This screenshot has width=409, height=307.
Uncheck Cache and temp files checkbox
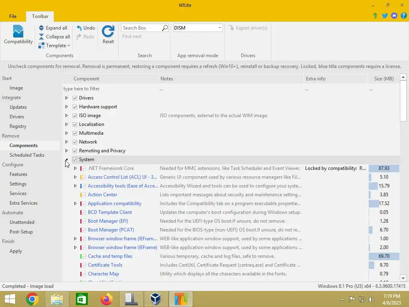83,256
